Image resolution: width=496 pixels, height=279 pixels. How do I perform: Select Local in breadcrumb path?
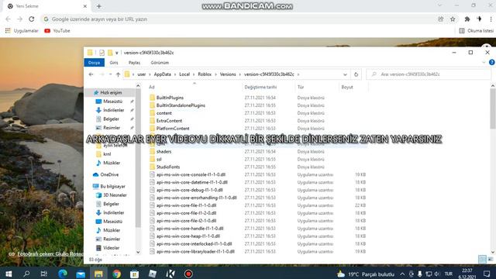coord(184,74)
